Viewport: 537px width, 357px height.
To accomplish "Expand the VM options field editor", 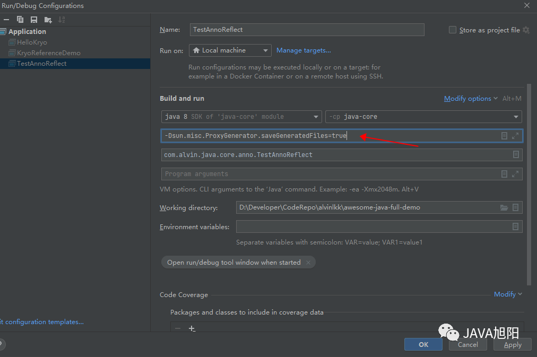I will [515, 136].
